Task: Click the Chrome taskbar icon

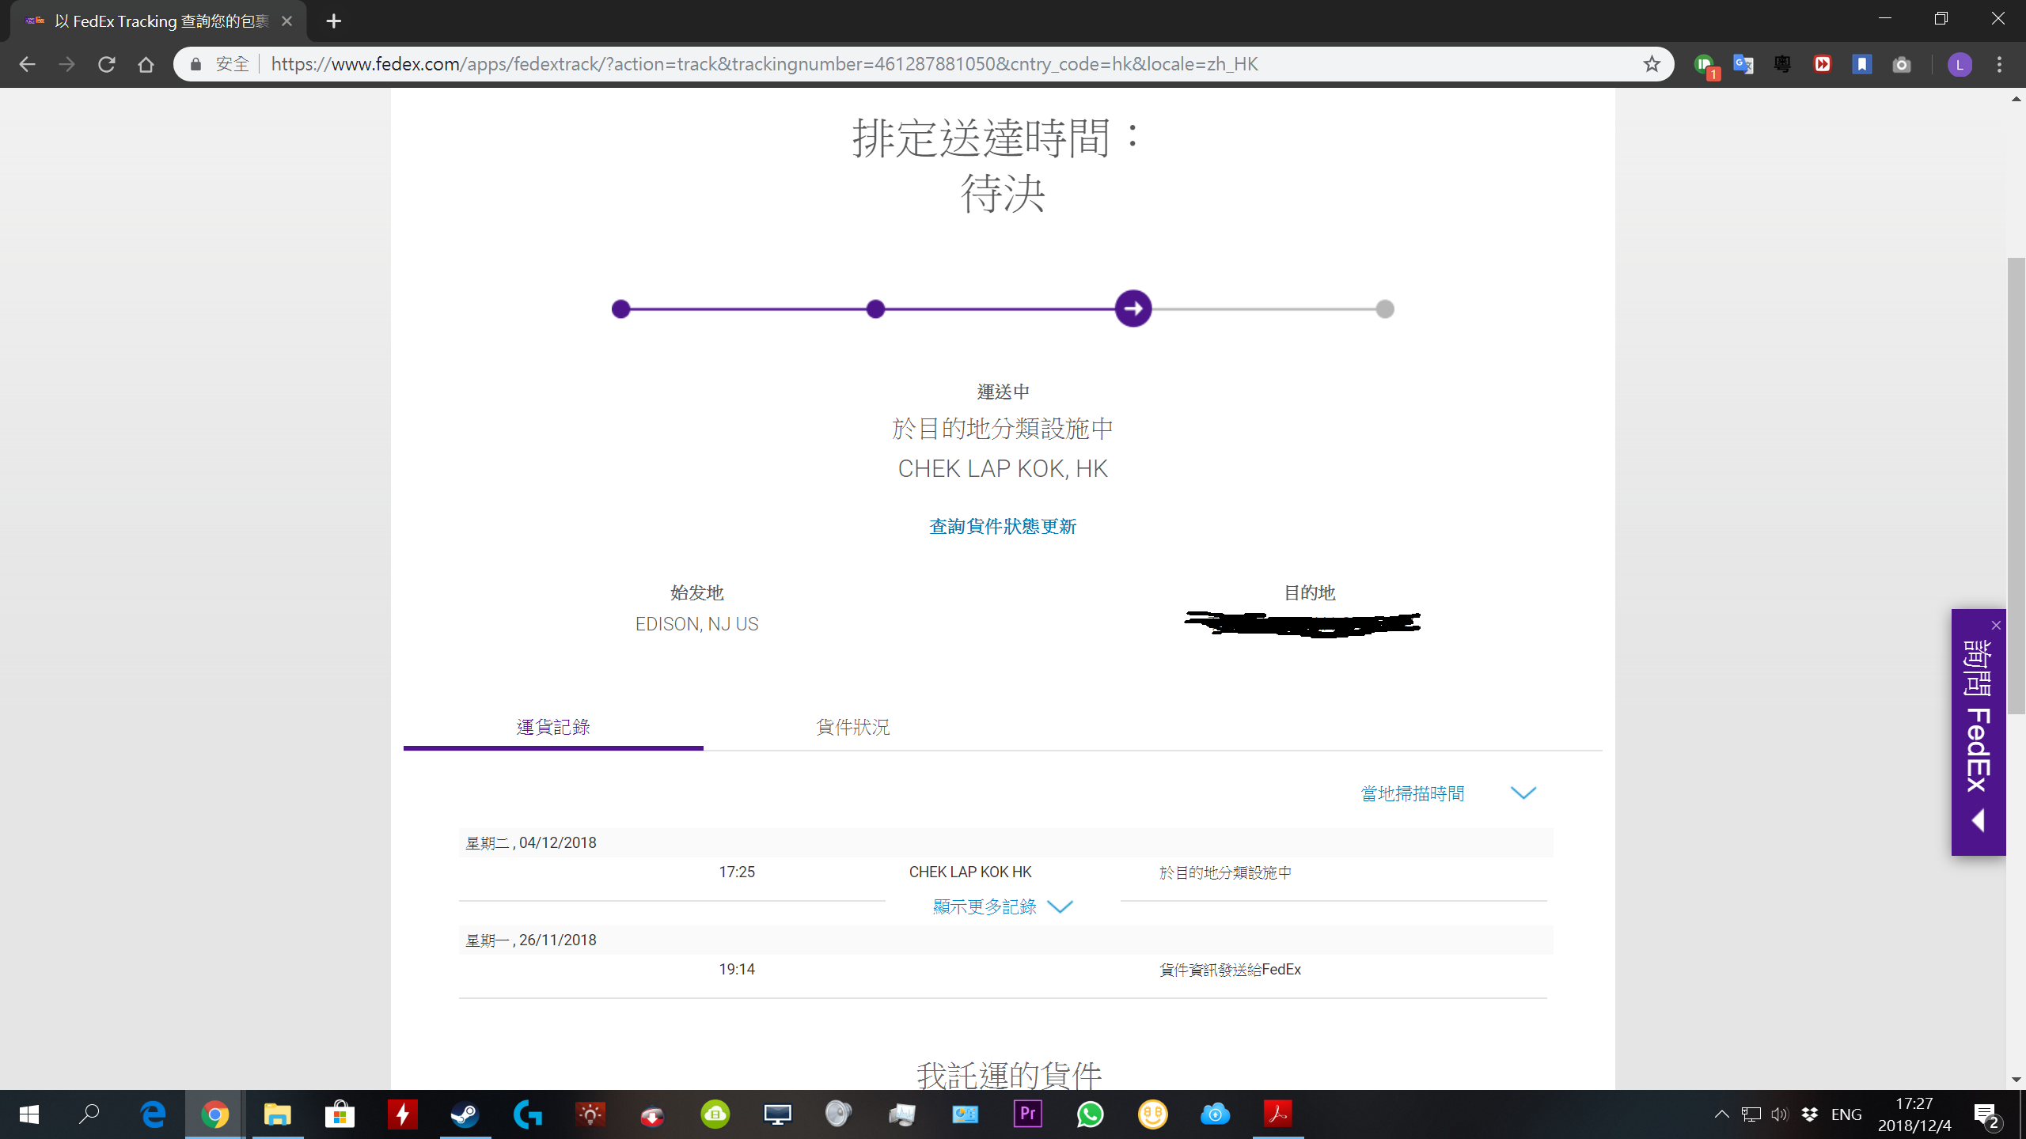Action: coord(214,1114)
